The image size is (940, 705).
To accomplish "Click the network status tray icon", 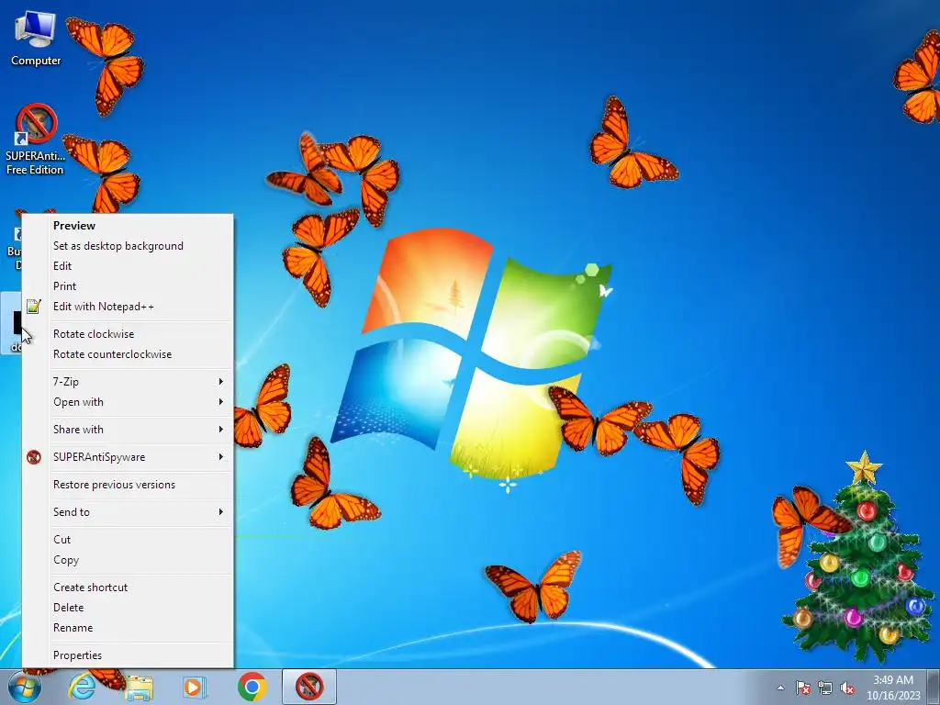I will (x=825, y=688).
